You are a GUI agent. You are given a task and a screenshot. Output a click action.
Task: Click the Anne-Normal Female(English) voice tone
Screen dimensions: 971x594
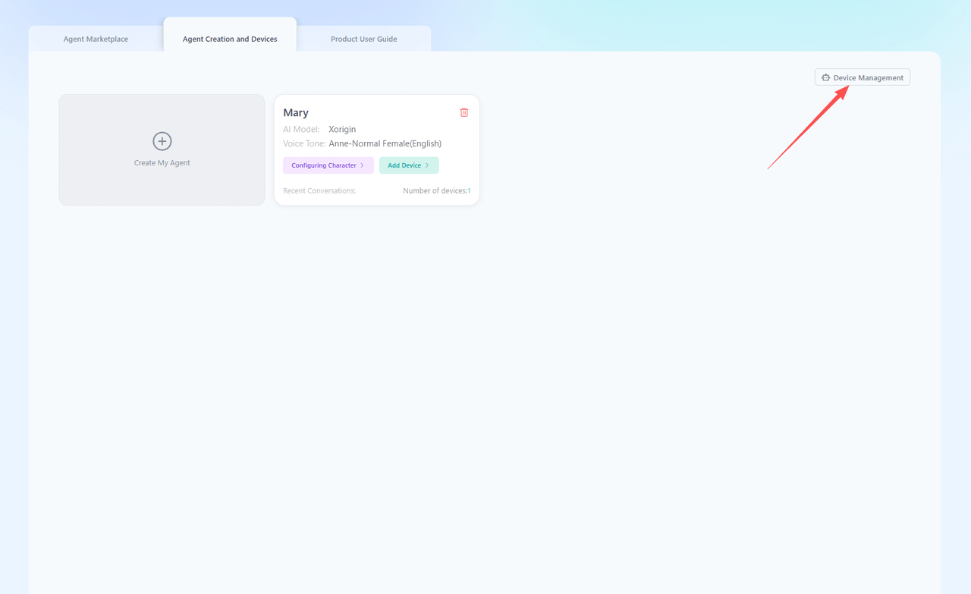[385, 143]
